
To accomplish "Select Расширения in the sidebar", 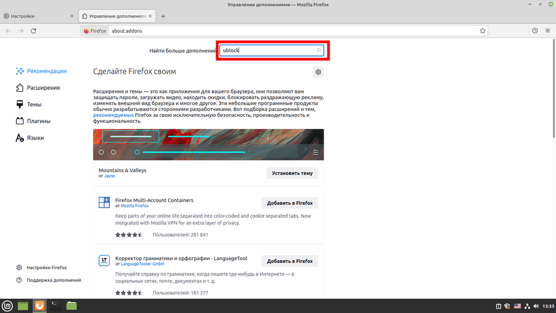I will click(x=43, y=87).
